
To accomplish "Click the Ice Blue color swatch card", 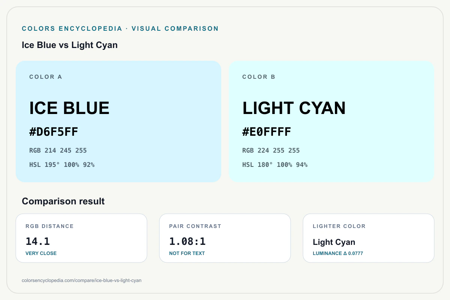I will pos(118,121).
